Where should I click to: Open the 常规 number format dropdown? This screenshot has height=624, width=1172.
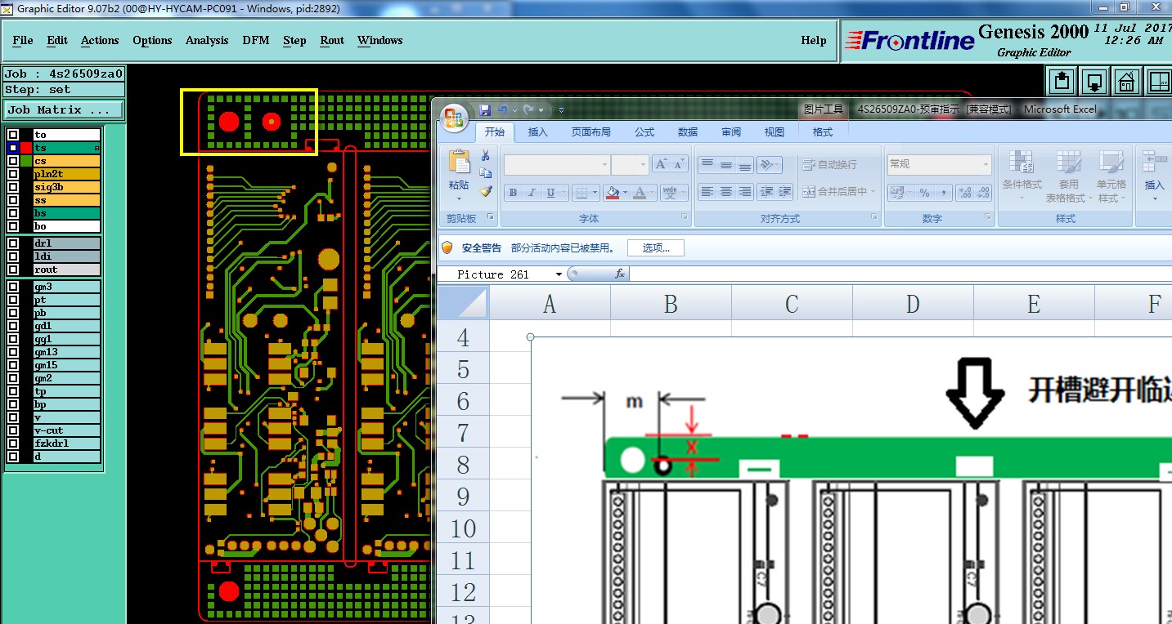[x=940, y=165]
